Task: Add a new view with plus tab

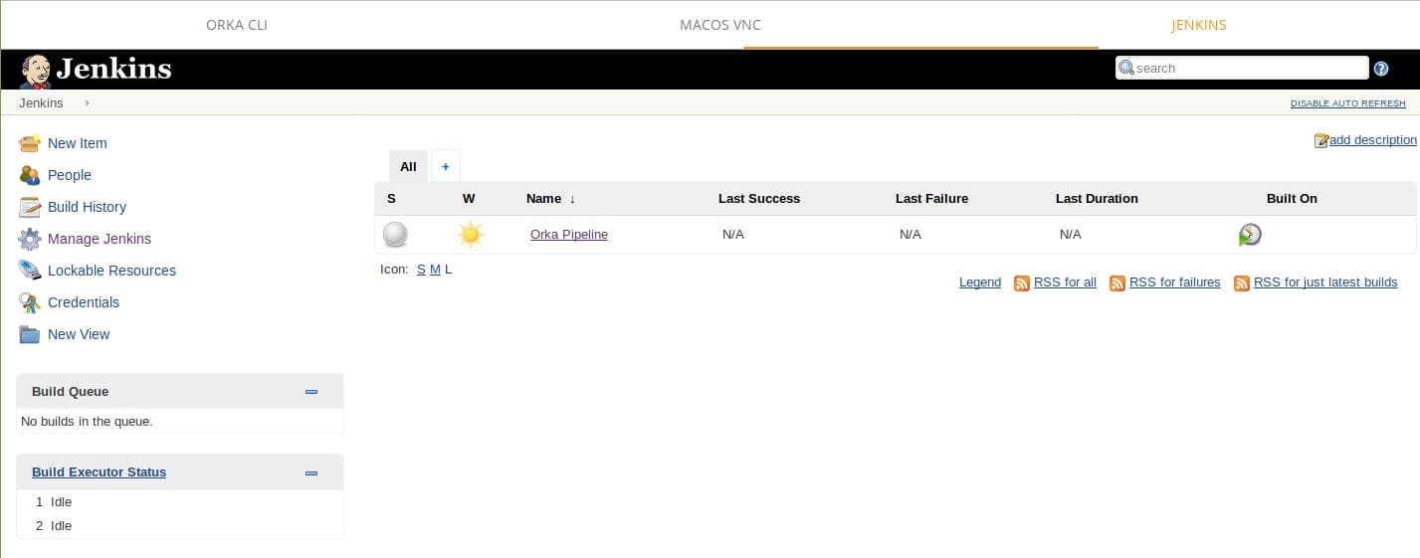Action: [x=446, y=166]
